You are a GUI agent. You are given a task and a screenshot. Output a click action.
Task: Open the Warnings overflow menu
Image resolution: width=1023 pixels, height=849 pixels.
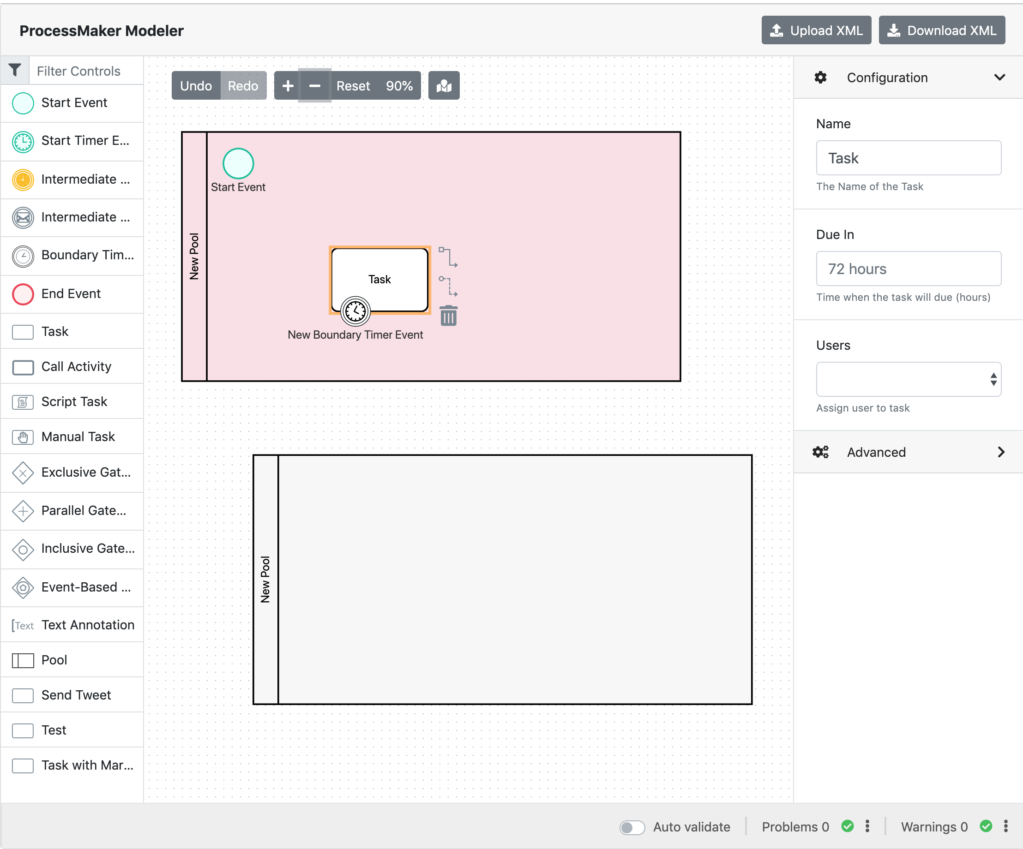1006,826
